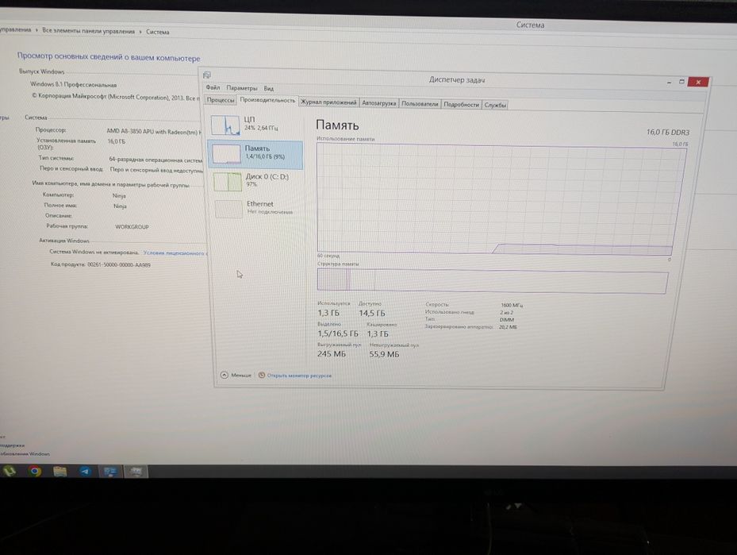Screen dimensions: 737x555
Task: Switch to the Службы tab
Action: pos(495,105)
